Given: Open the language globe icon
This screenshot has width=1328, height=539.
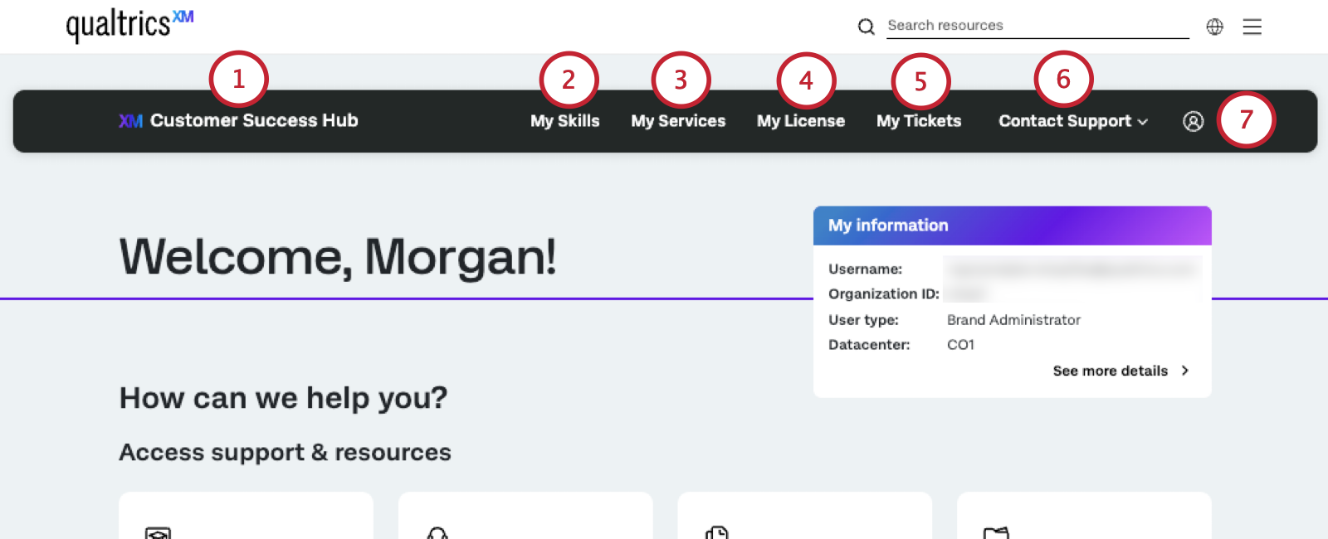Looking at the screenshot, I should [x=1214, y=27].
